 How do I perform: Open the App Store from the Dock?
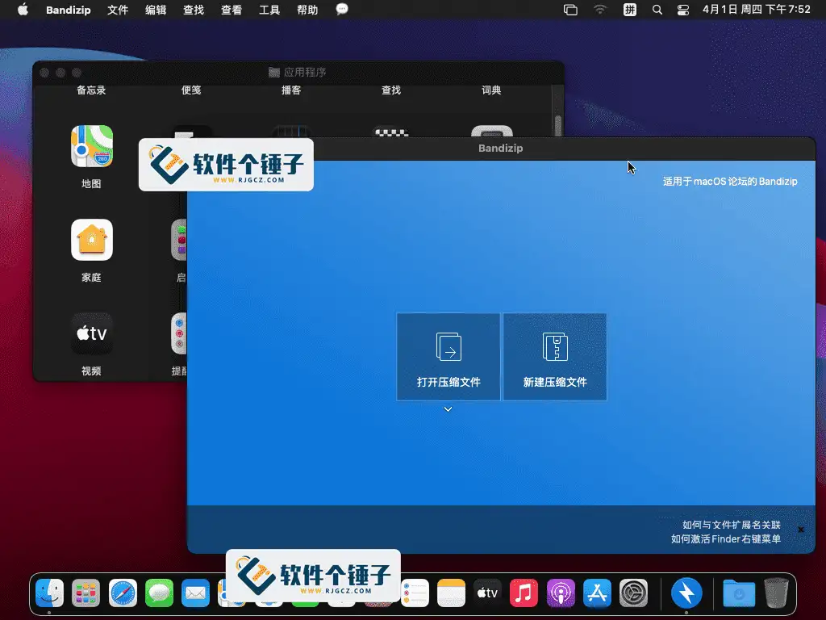(x=597, y=592)
